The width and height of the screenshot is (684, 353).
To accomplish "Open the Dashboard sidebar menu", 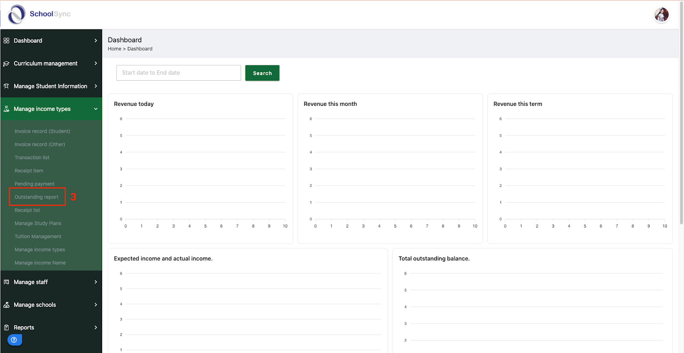I will [51, 41].
